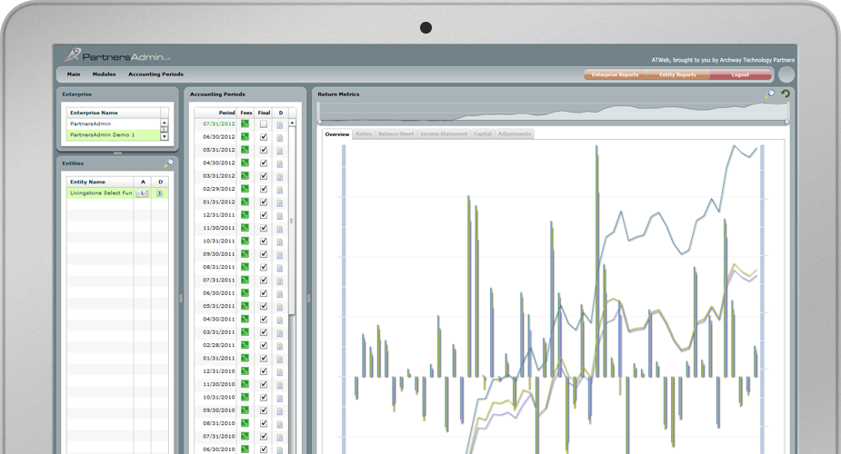Click the green refresh arrow in Return Metrics
The image size is (841, 454).
(x=786, y=94)
